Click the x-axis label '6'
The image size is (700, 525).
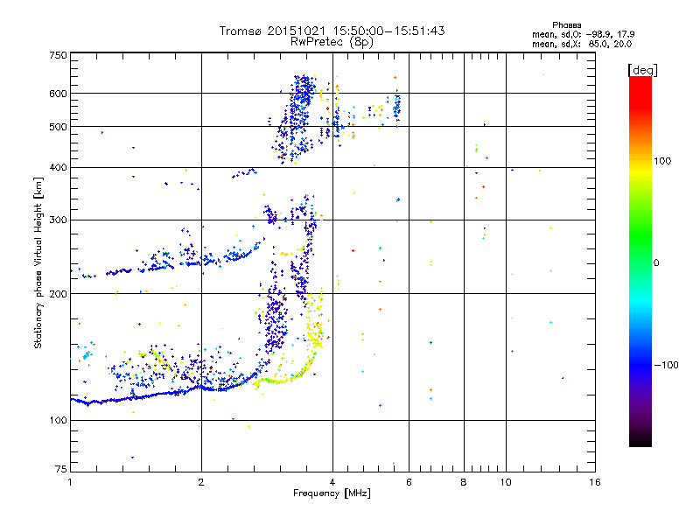point(409,482)
